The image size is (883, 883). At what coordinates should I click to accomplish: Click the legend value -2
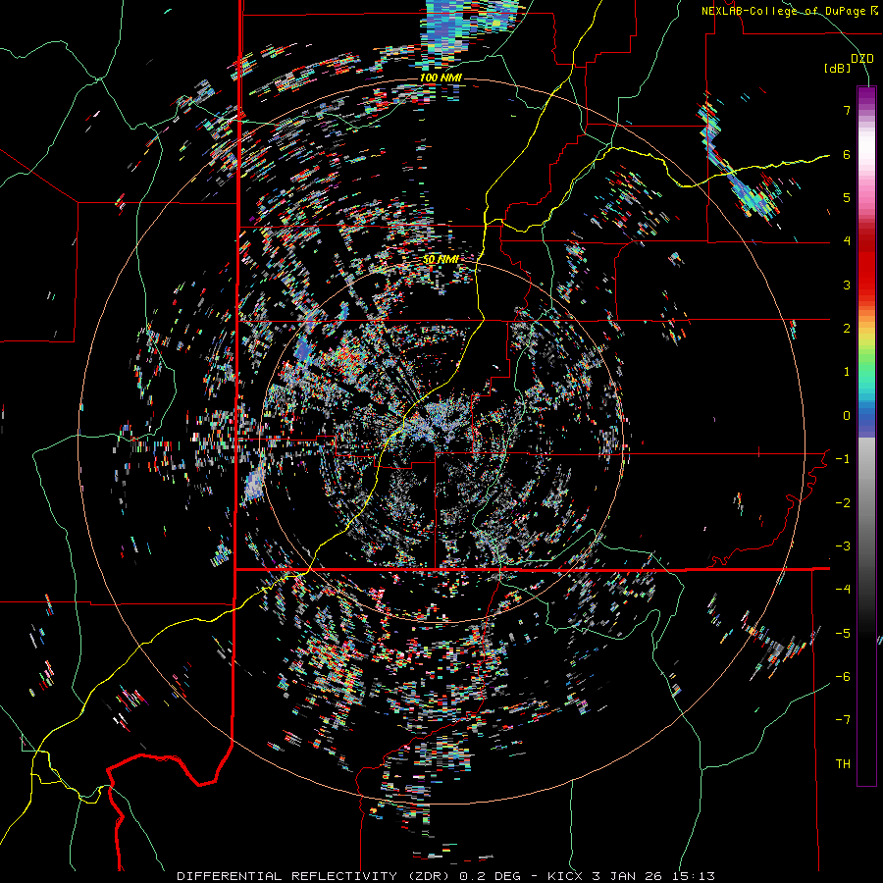843,503
